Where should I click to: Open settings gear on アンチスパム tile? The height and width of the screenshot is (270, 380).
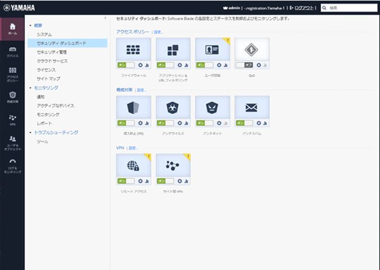click(259, 122)
